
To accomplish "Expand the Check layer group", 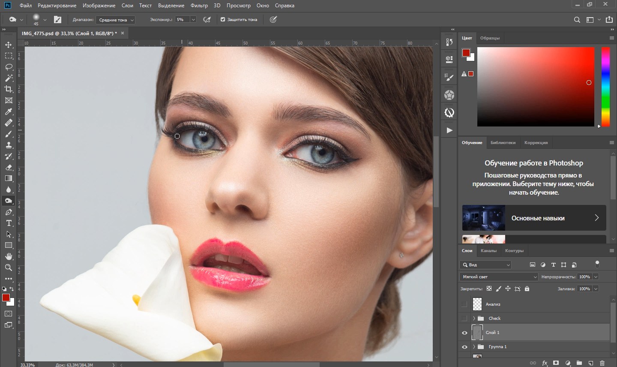I will (x=474, y=319).
